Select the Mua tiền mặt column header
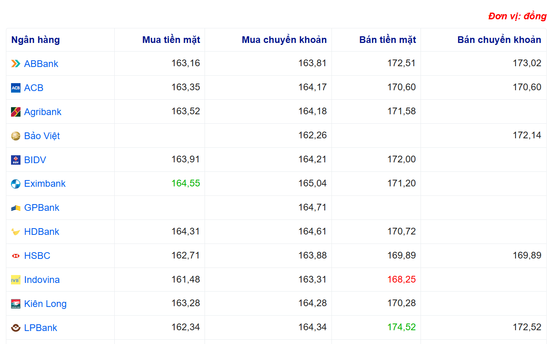The width and height of the screenshot is (553, 344). pyautogui.click(x=171, y=40)
